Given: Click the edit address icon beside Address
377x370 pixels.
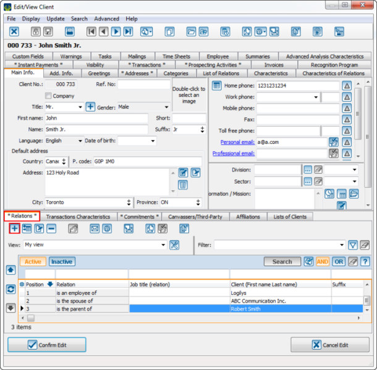Looking at the screenshot, I should (183, 172).
